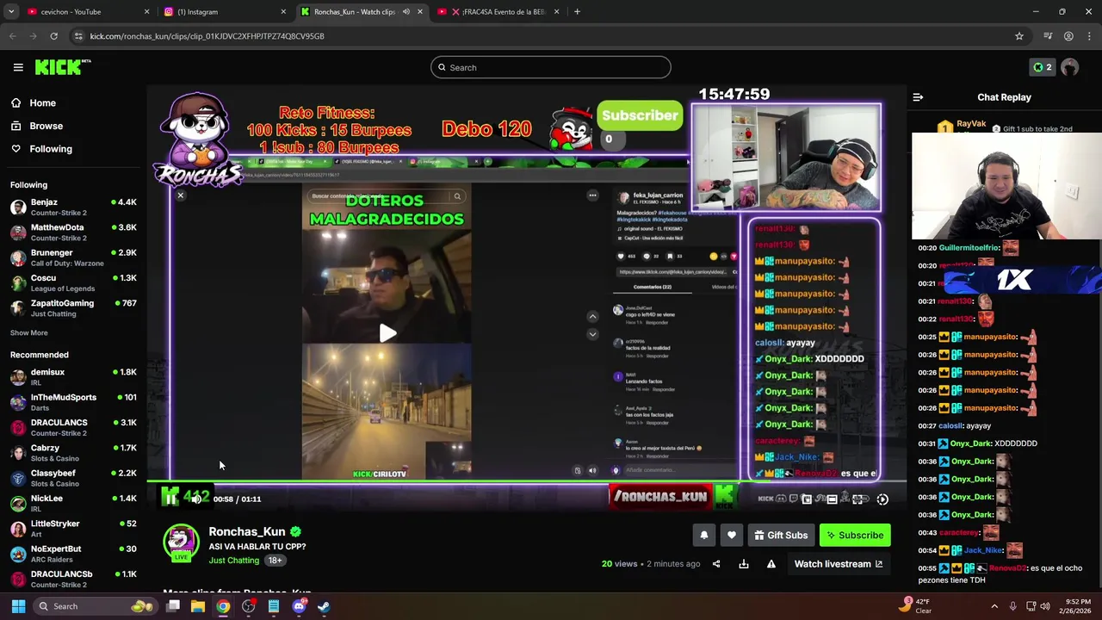Open ZapatitoGaming channel
Image resolution: width=1102 pixels, height=620 pixels.
tap(73, 308)
